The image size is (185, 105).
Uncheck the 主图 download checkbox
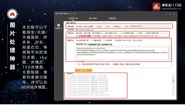pos(77,33)
